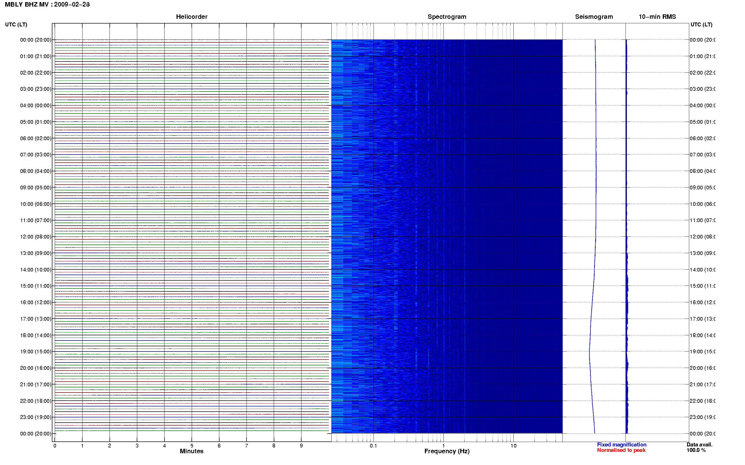The height and width of the screenshot is (465, 745).
Task: Click the '10' frequency tick label
Action: click(x=513, y=446)
